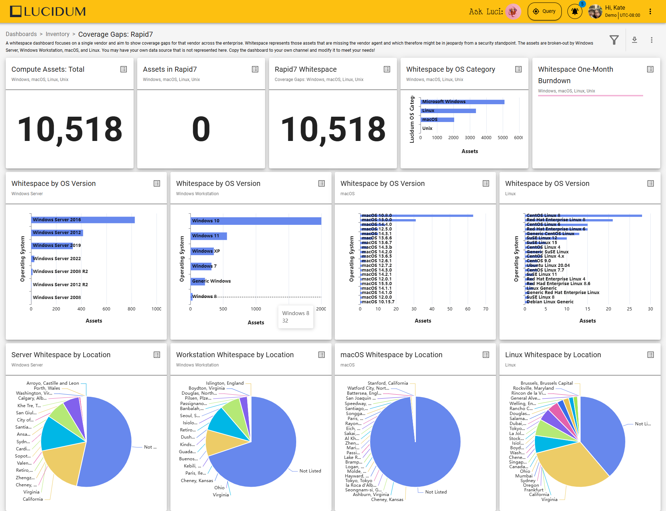This screenshot has width=666, height=511.
Task: Select the macOS bar in OS Category chart
Action: tap(437, 120)
